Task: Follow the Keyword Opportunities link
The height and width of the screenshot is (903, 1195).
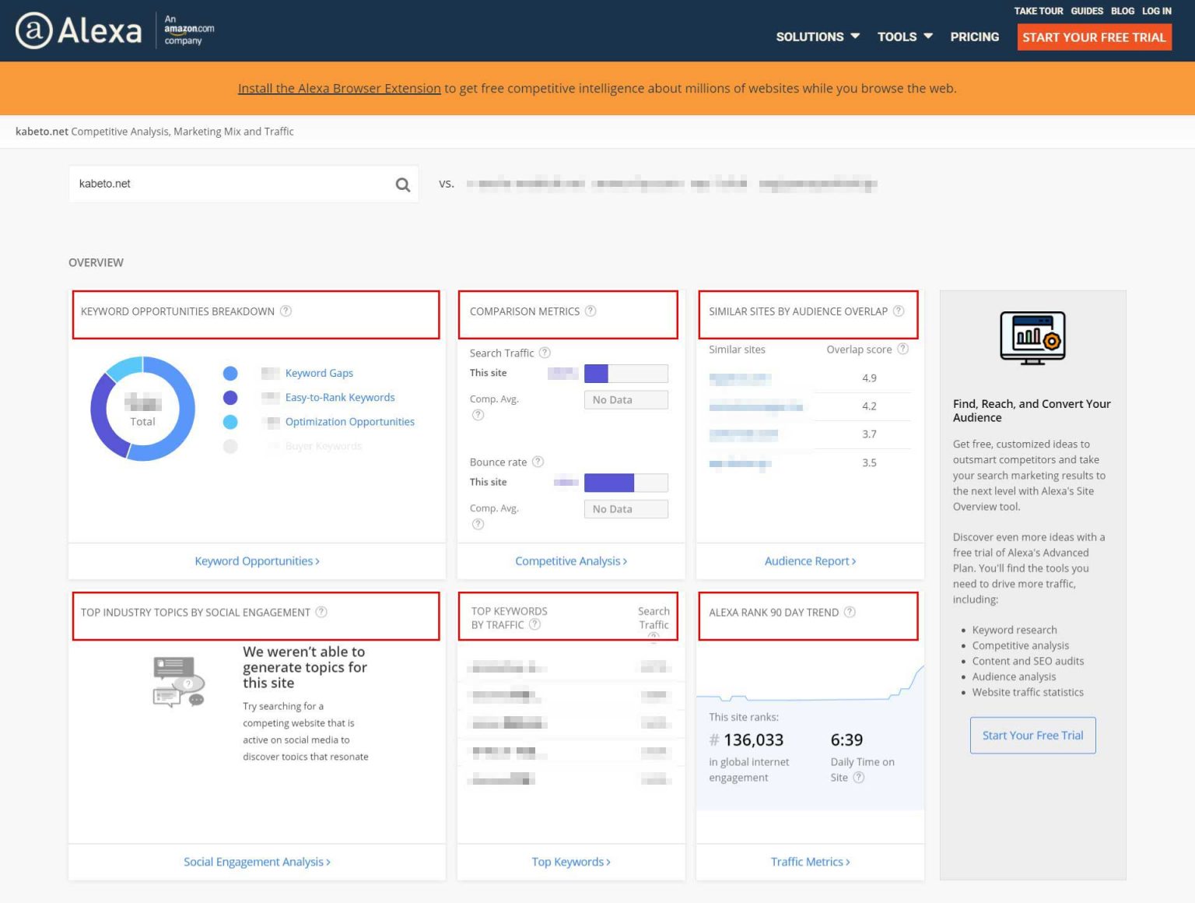Action: (257, 561)
